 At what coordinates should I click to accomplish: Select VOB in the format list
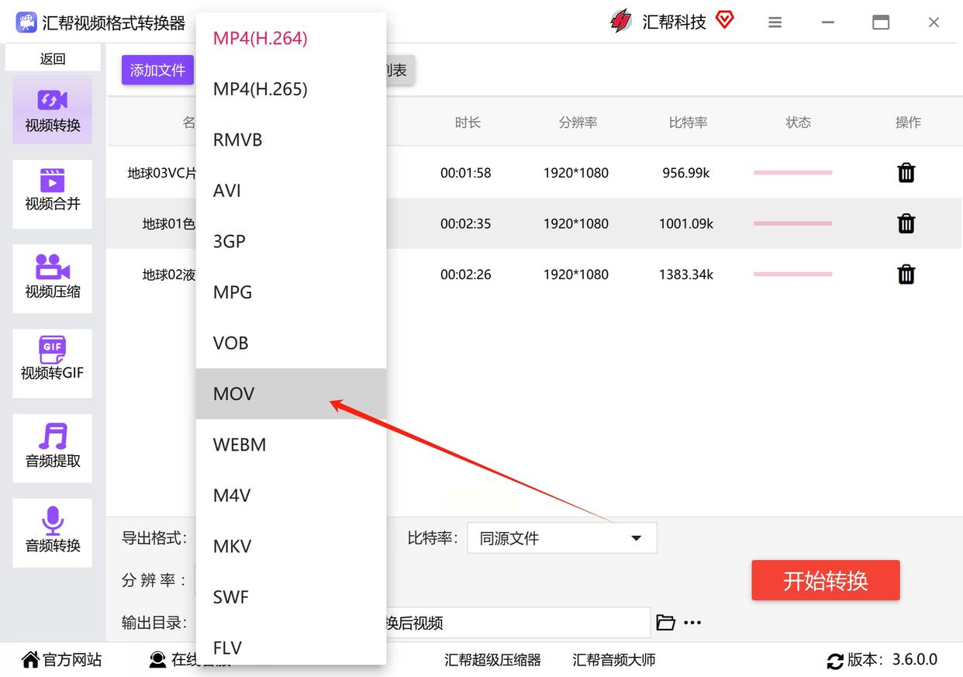point(291,343)
